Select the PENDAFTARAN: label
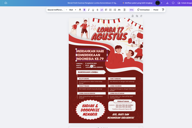This screenshot has height=128, width=192. pos(123,101)
